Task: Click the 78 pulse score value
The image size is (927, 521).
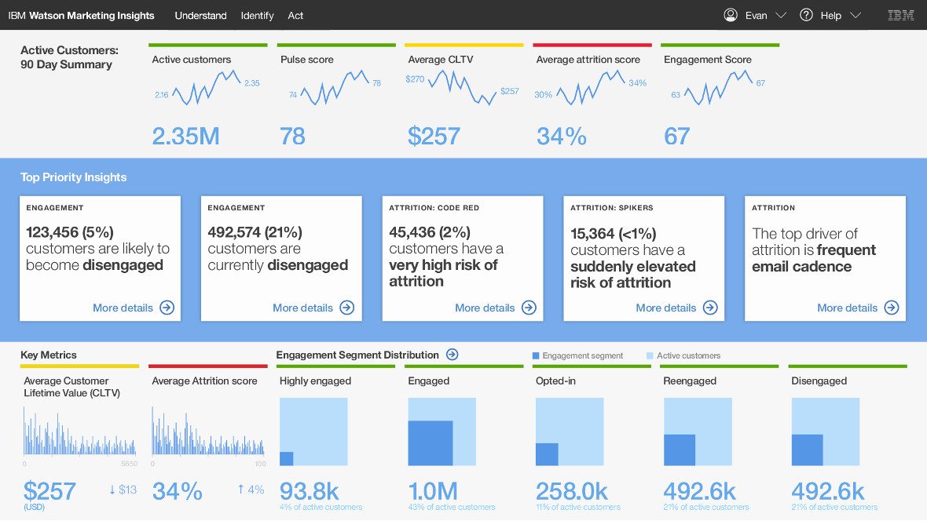Action: (292, 137)
